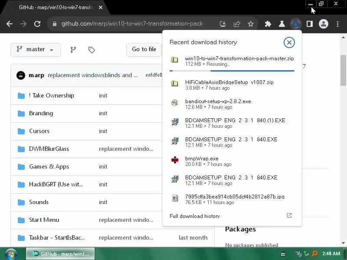Open marp's profile avatar
This screenshot has width=347, height=260.
(20, 75)
